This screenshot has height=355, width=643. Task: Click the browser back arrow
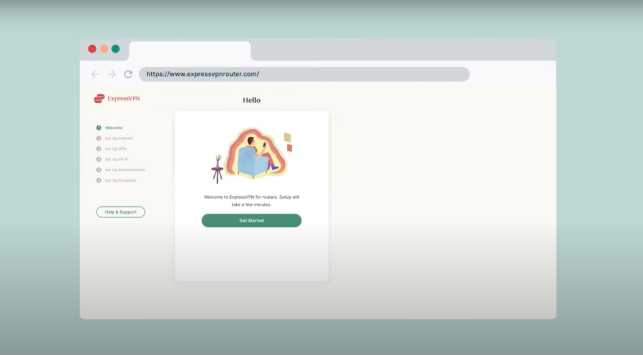click(x=95, y=74)
